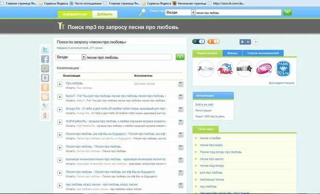This screenshot has width=320, height=194.
Task: Play the Snega We track
Action: pyautogui.click(x=60, y=110)
